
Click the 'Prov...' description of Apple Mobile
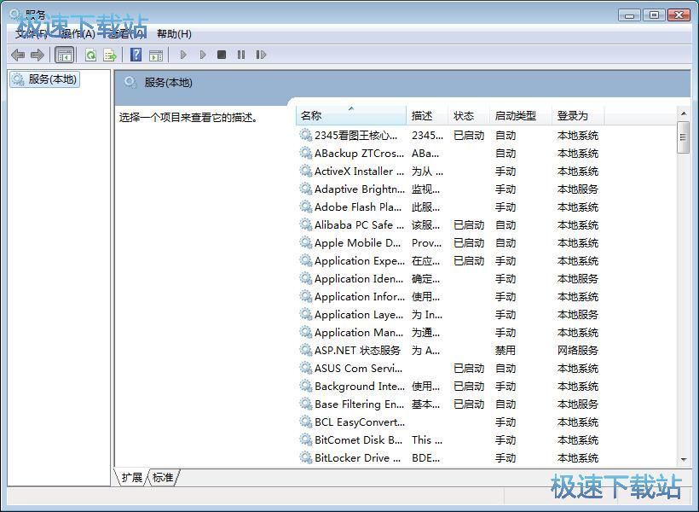[426, 243]
